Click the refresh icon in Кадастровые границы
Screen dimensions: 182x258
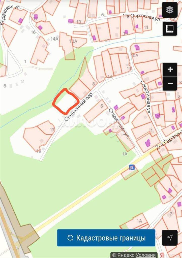70,238
